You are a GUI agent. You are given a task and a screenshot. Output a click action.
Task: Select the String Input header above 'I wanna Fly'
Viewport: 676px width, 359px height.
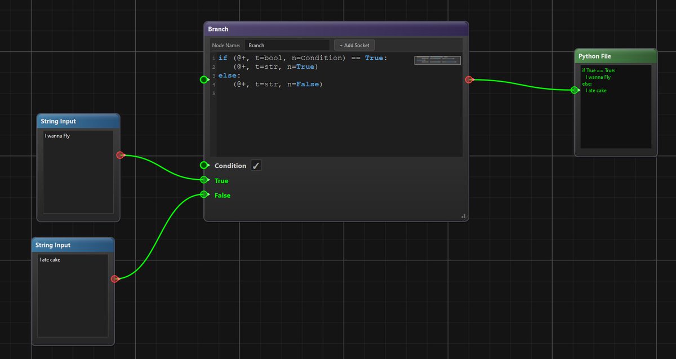[x=78, y=121]
